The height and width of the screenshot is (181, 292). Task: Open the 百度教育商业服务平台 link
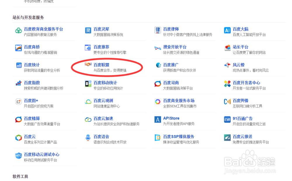(44, 29)
